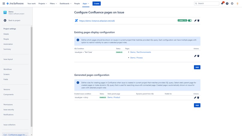Click the Demo project avatar icon
The image size is (242, 136).
click(5, 13)
